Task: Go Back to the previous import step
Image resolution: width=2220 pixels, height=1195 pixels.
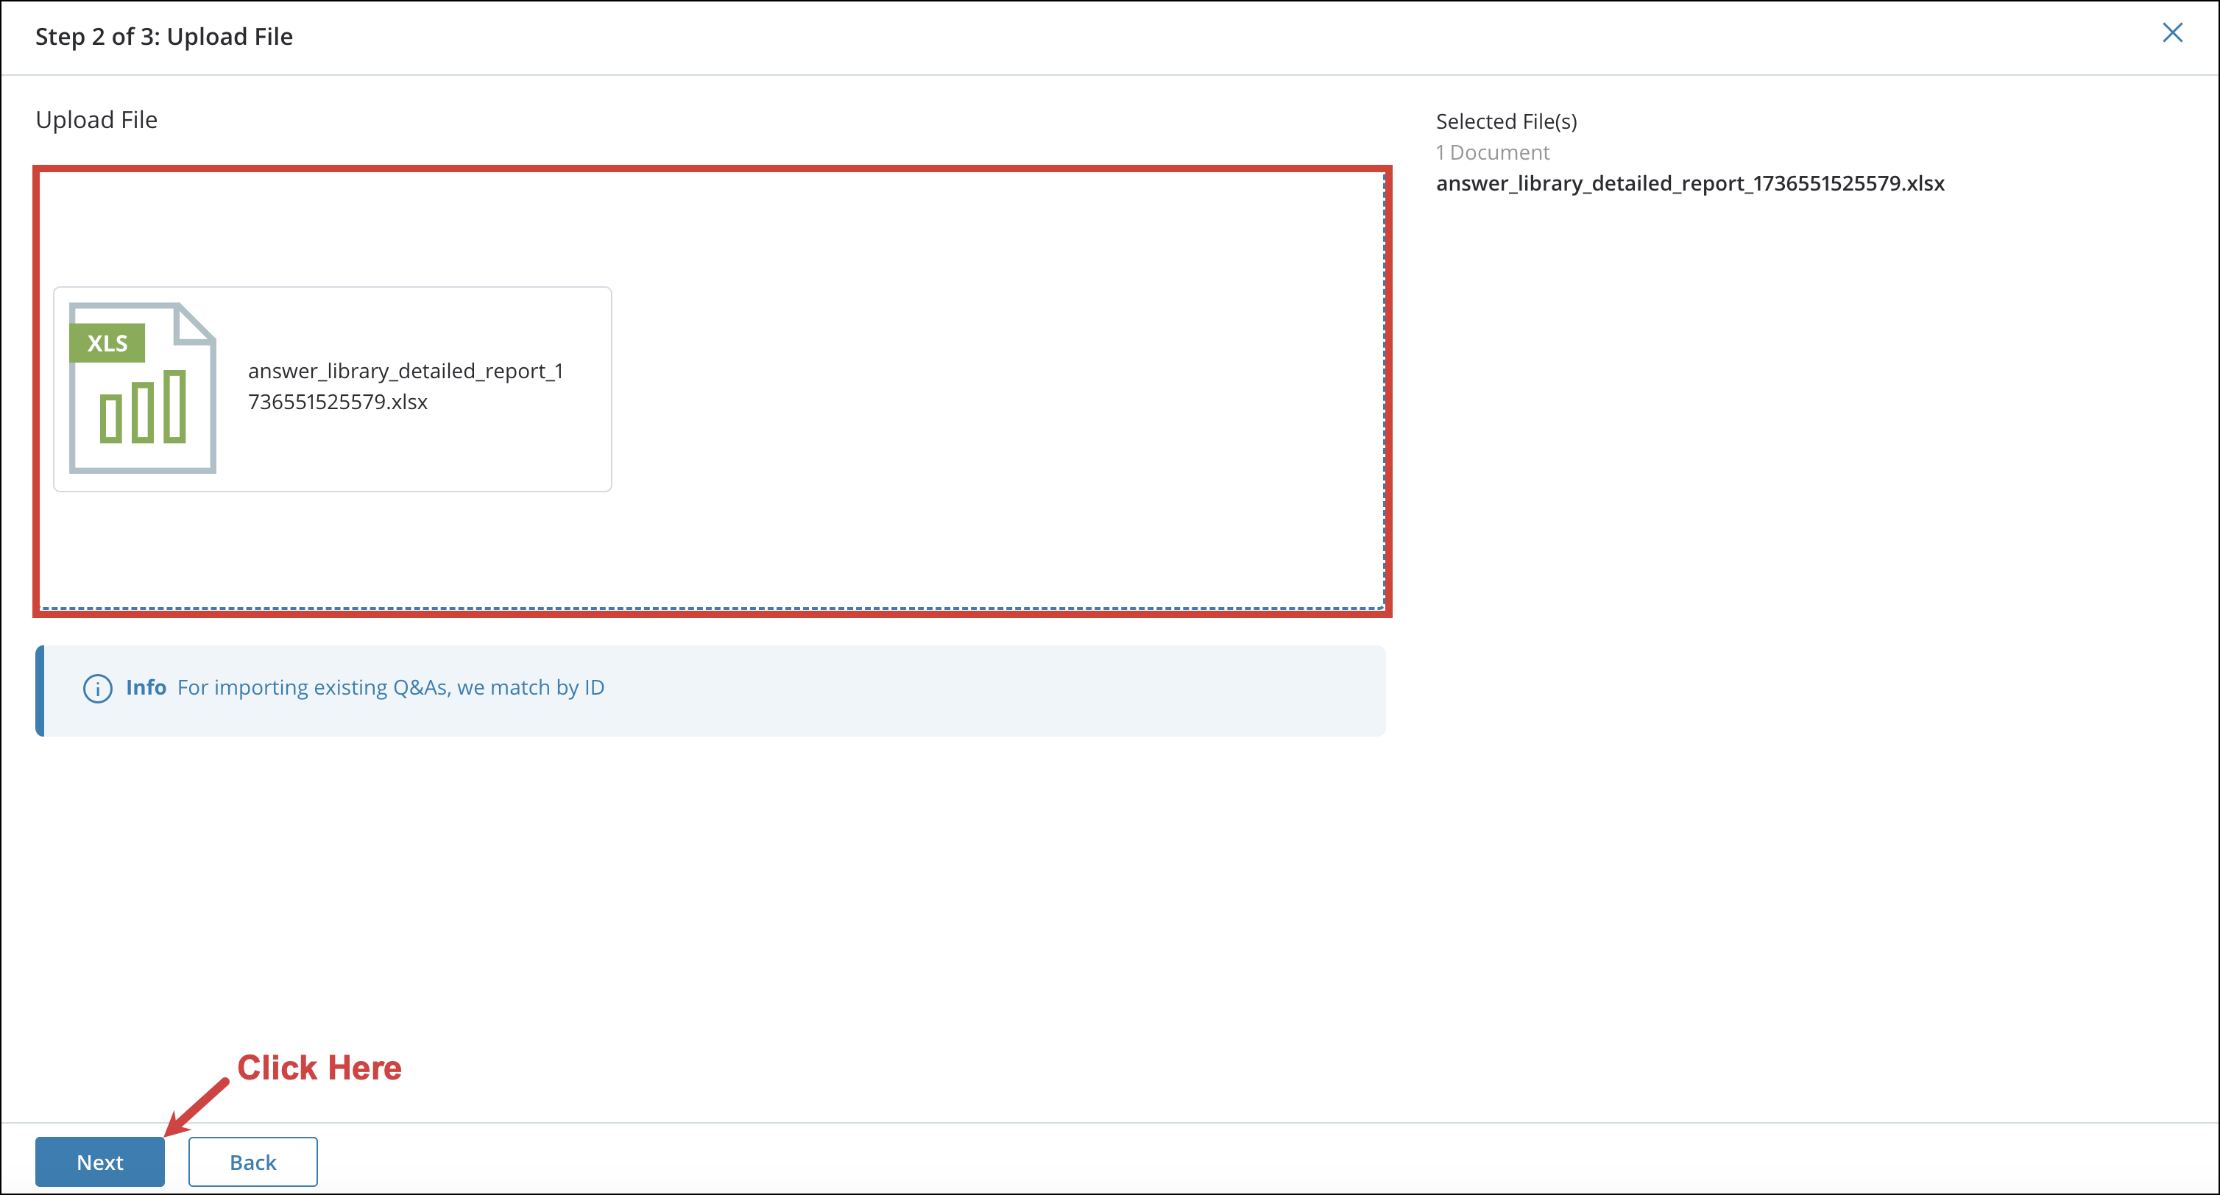Action: click(x=252, y=1161)
